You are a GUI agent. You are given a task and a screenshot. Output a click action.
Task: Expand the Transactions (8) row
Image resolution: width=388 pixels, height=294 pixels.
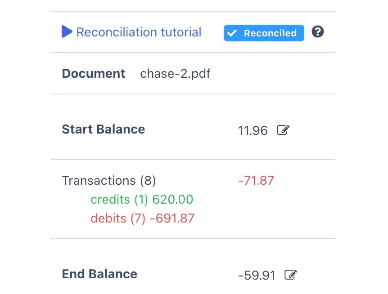108,180
